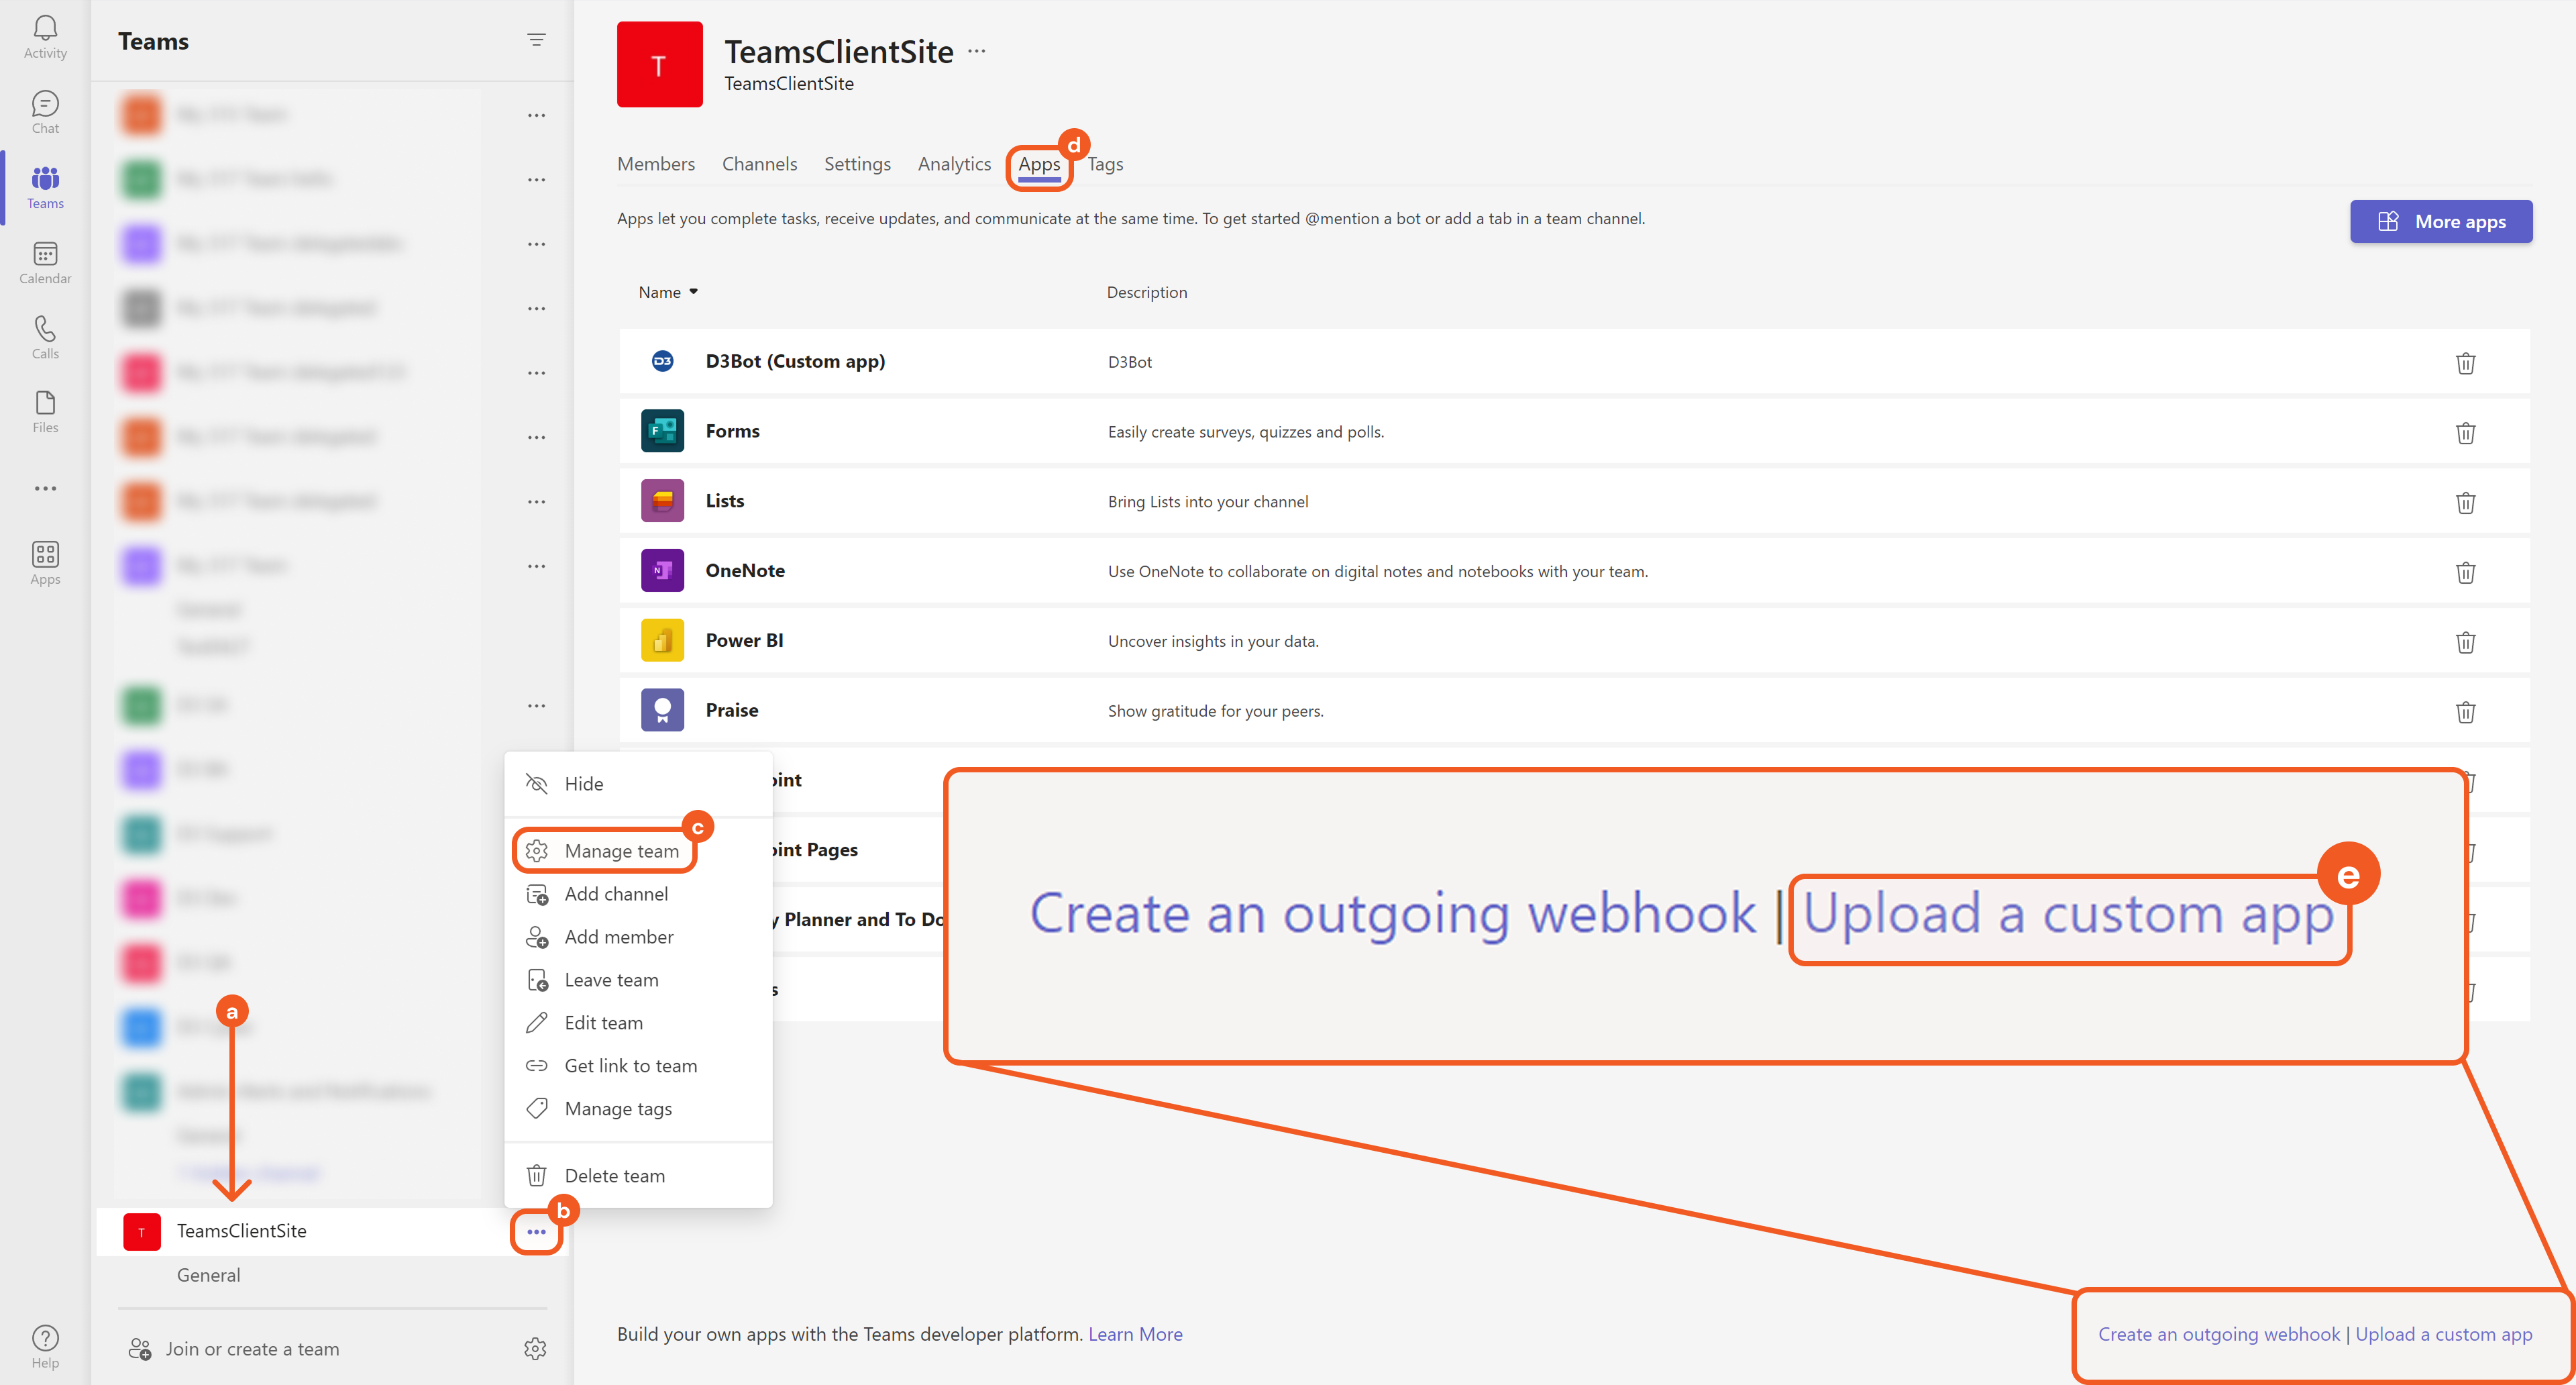This screenshot has height=1385, width=2576.
Task: Open more options for TeamsClientSite in list
Action: click(x=536, y=1232)
